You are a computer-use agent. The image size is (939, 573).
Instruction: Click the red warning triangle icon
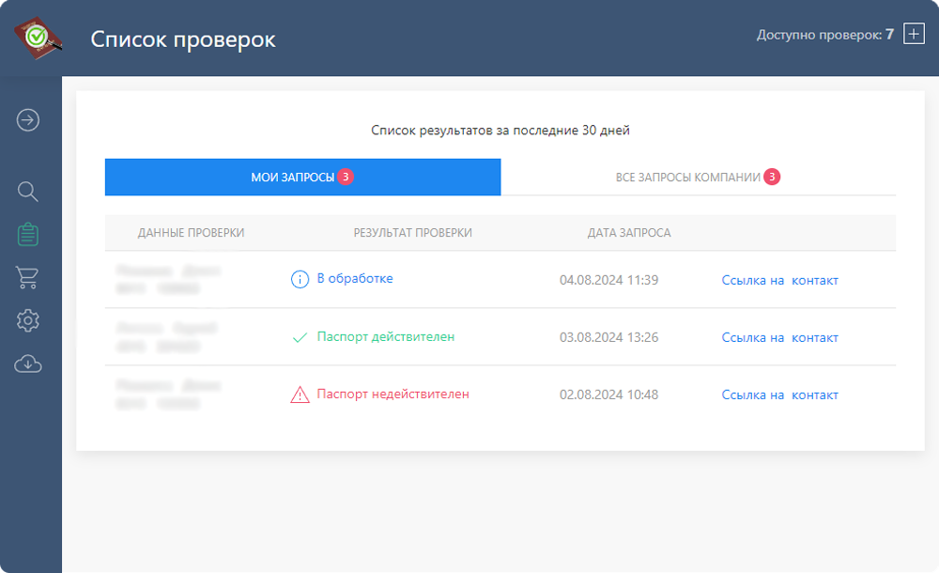coord(300,395)
